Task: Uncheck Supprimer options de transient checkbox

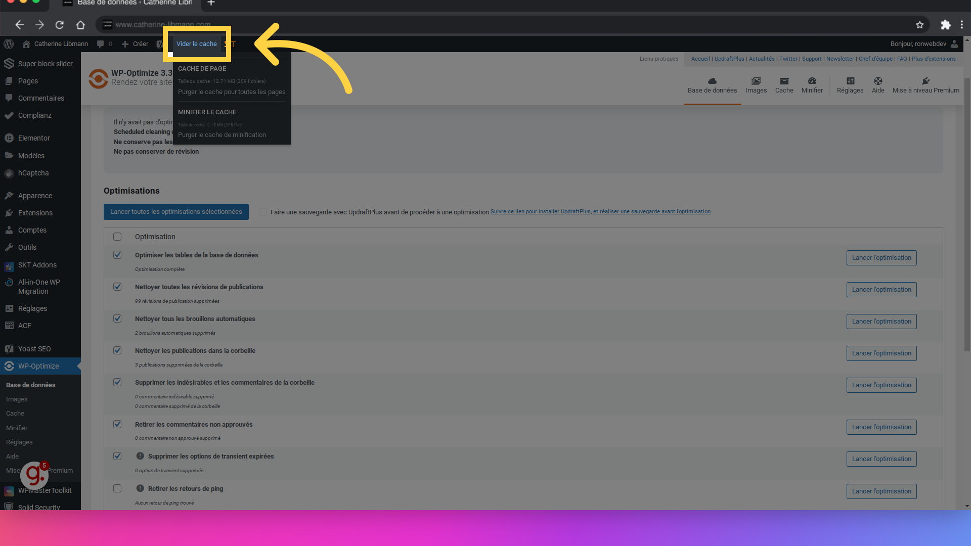Action: pos(117,456)
